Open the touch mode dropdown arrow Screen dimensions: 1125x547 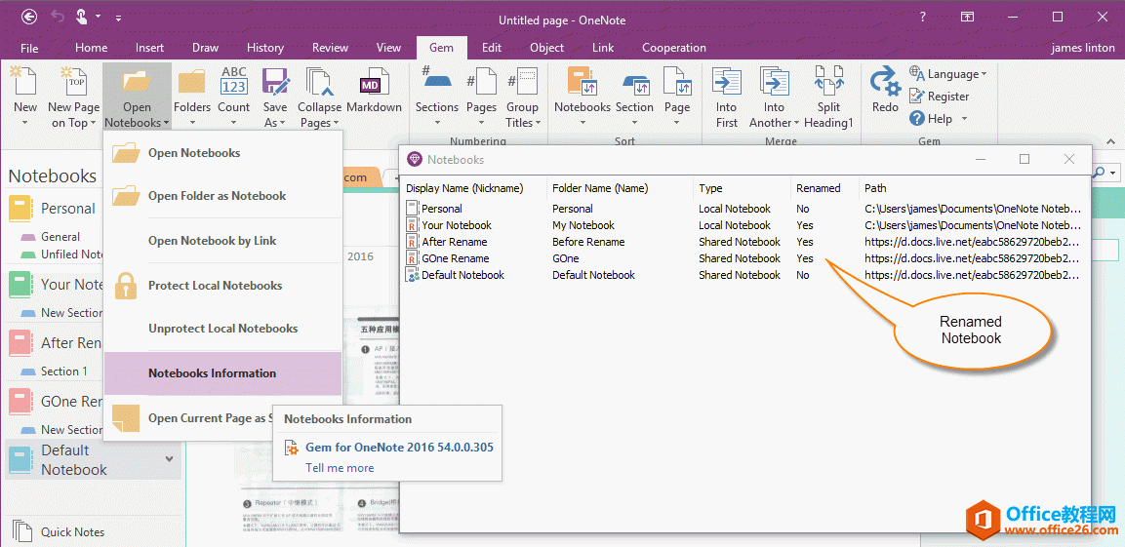pyautogui.click(x=99, y=17)
